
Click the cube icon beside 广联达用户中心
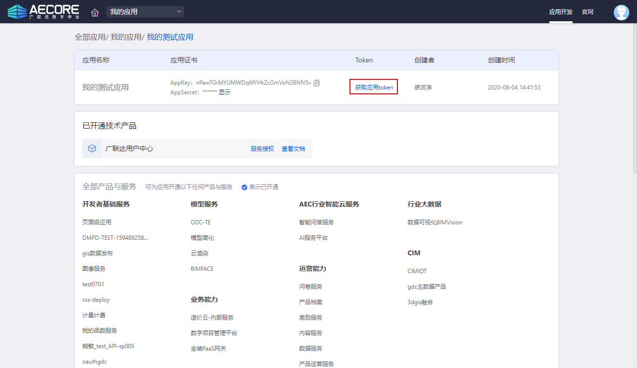pos(92,149)
